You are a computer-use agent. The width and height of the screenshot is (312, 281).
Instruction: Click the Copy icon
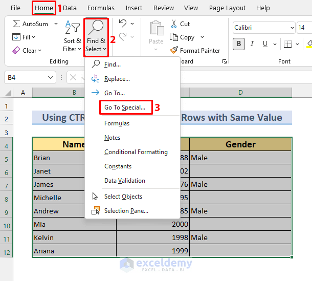(174, 37)
